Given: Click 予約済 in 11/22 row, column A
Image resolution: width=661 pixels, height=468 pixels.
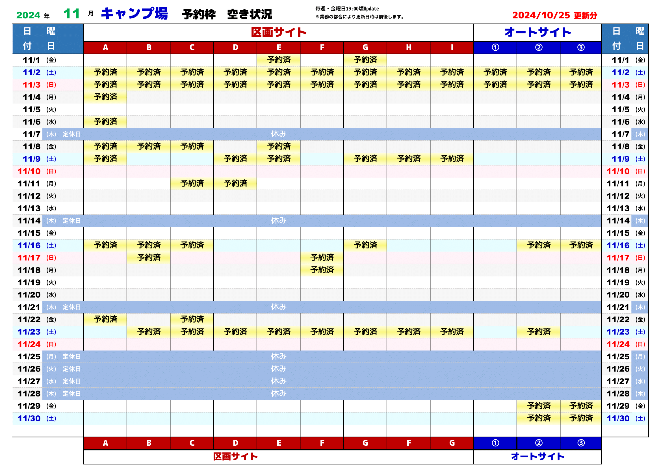Looking at the screenshot, I should coord(105,319).
